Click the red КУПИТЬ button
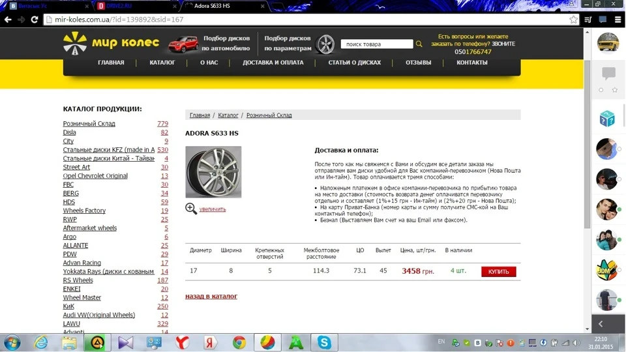The height and width of the screenshot is (352, 626). [498, 271]
